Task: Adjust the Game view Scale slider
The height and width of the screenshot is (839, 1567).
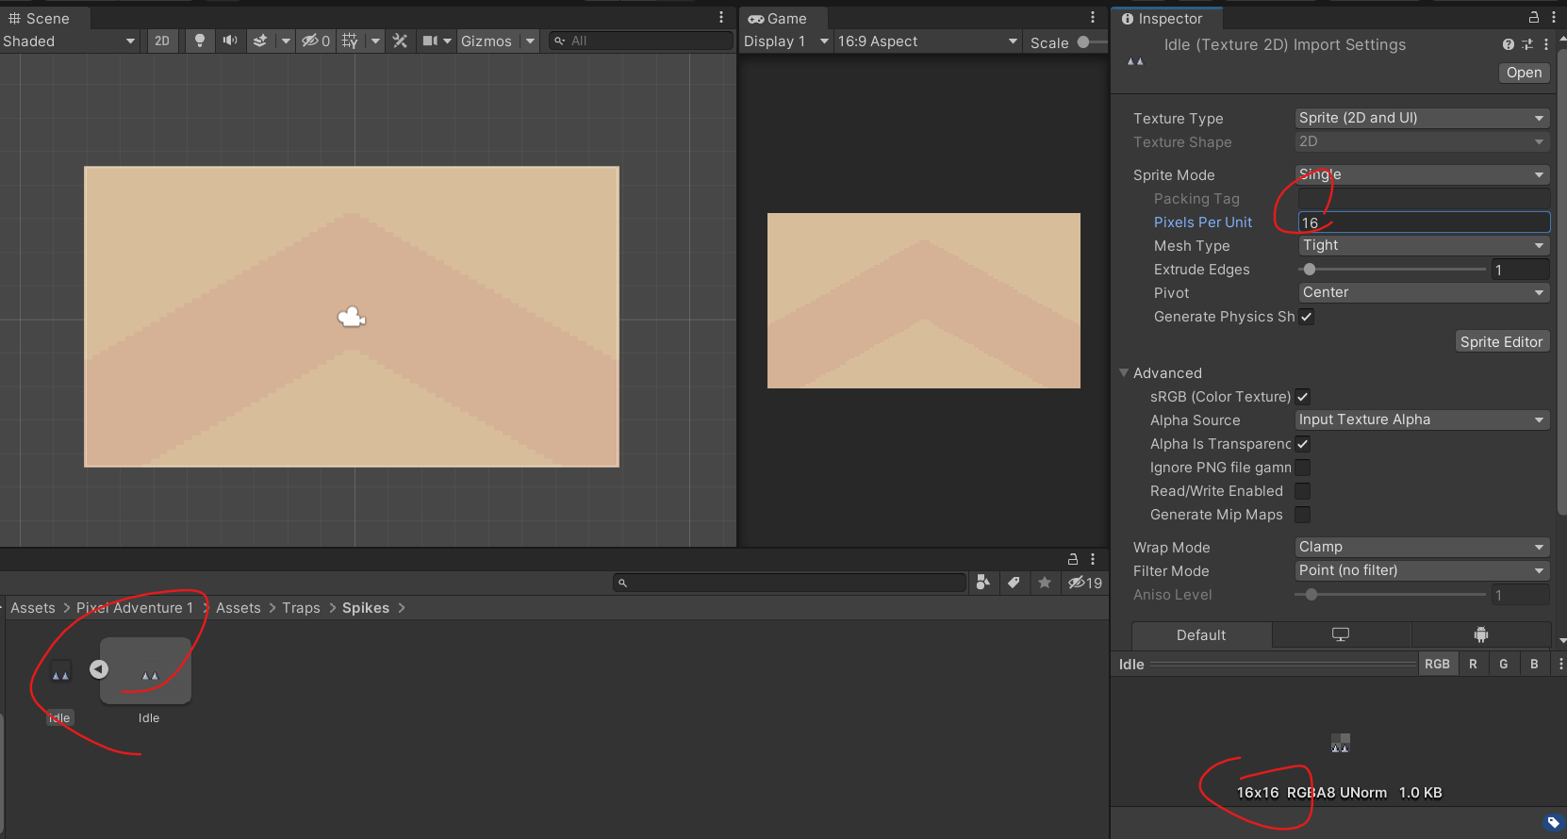Action: pyautogui.click(x=1092, y=41)
